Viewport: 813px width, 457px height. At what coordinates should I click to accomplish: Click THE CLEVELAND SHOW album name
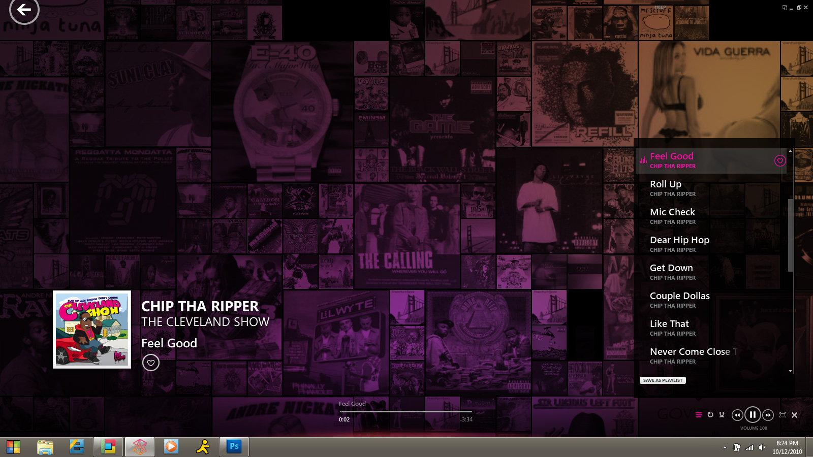click(205, 322)
